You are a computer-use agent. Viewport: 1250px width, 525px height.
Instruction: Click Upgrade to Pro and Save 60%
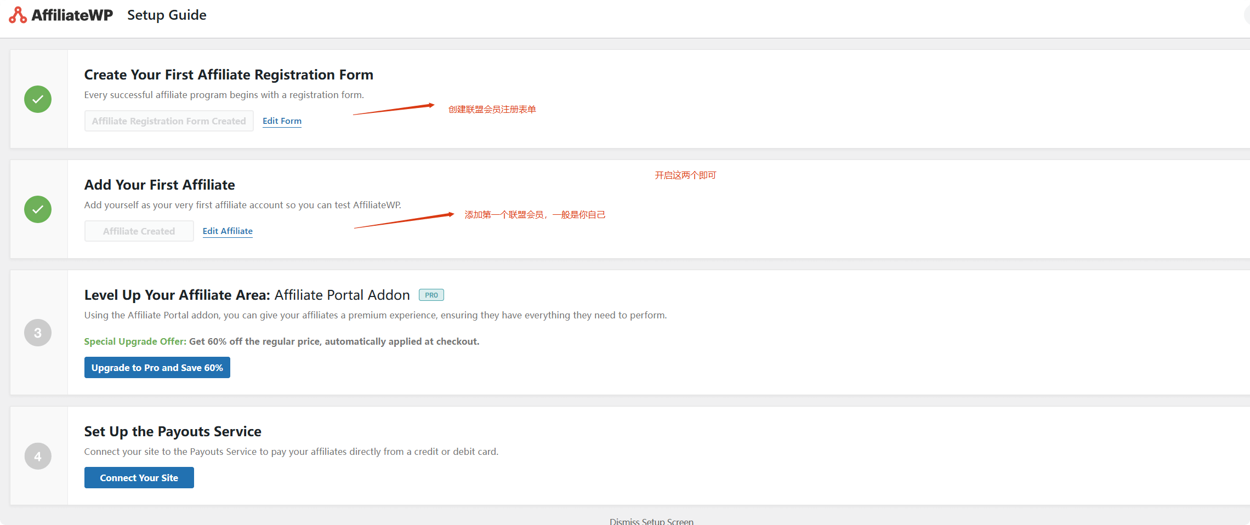pyautogui.click(x=157, y=368)
